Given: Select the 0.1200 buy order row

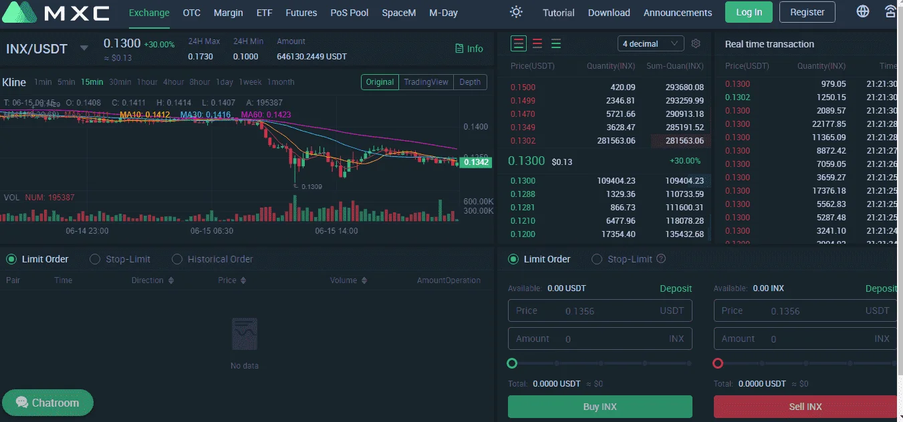Looking at the screenshot, I should coord(607,234).
